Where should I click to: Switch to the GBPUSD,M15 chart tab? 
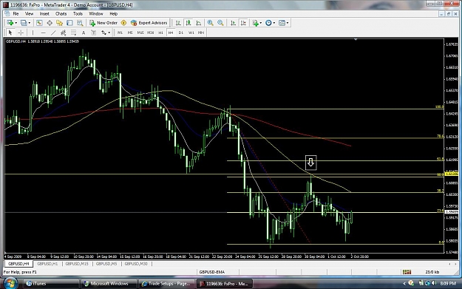click(x=77, y=264)
